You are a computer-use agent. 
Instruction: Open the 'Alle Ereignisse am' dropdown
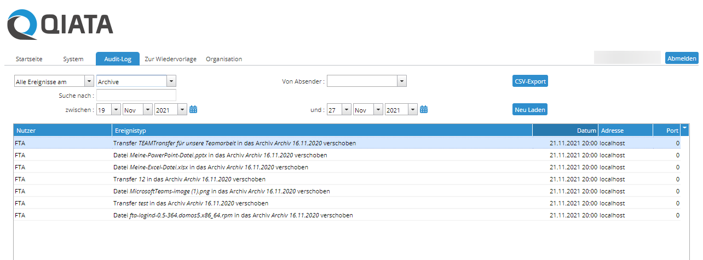click(x=89, y=81)
